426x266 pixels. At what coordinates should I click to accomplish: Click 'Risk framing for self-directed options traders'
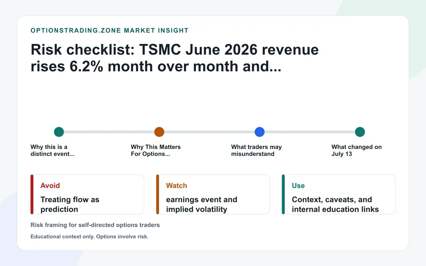click(x=95, y=225)
